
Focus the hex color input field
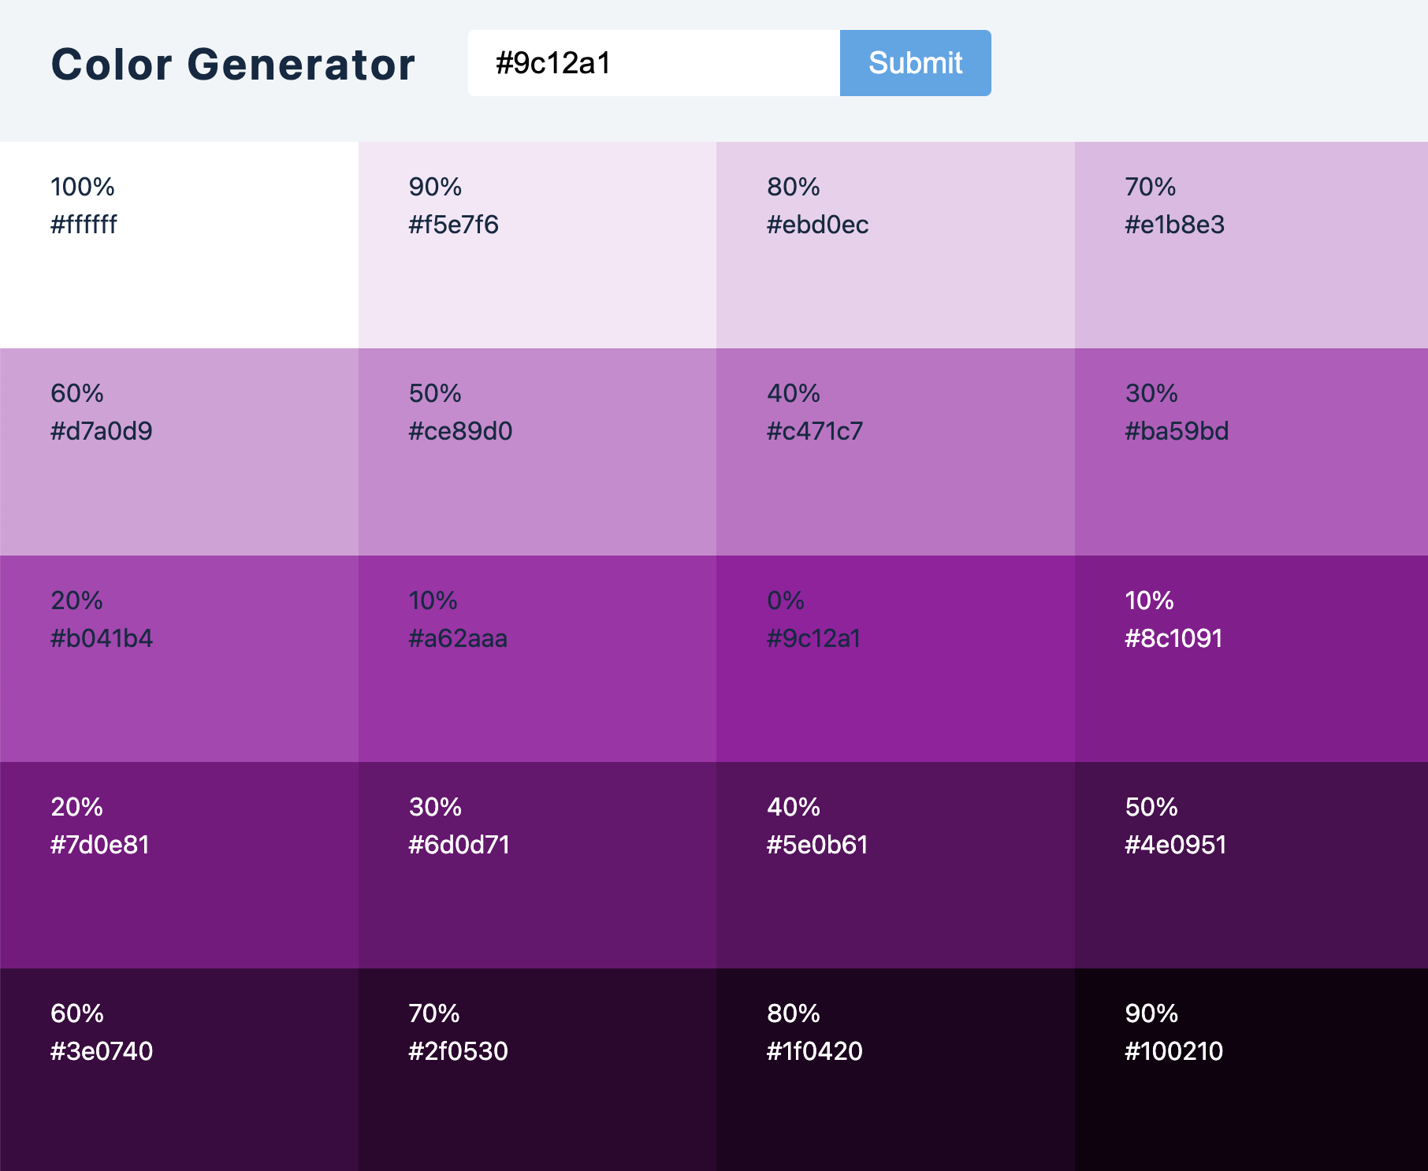[x=654, y=63]
